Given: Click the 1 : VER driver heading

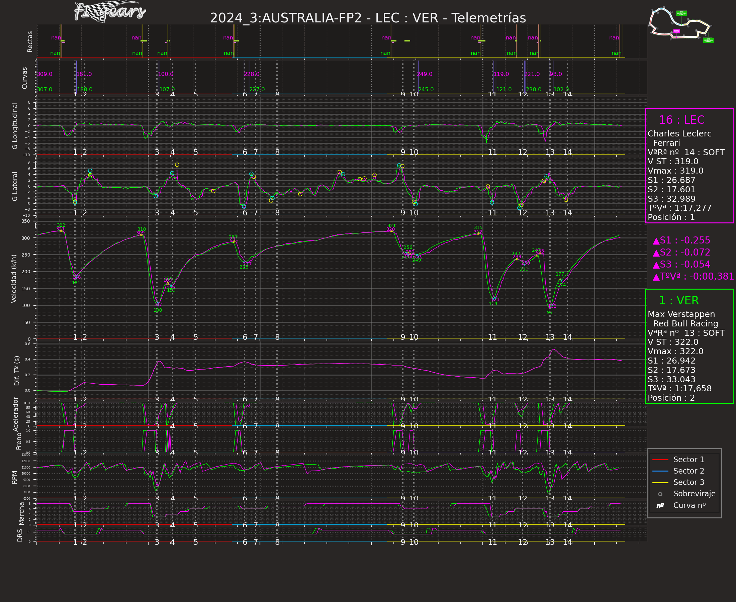Looking at the screenshot, I should [678, 301].
